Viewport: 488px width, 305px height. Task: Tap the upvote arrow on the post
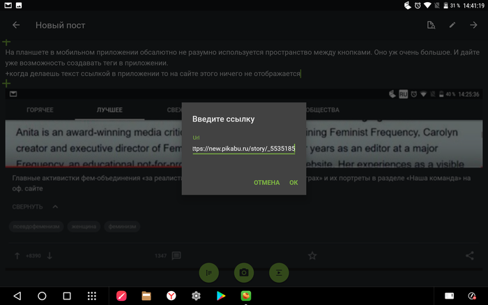(x=17, y=256)
